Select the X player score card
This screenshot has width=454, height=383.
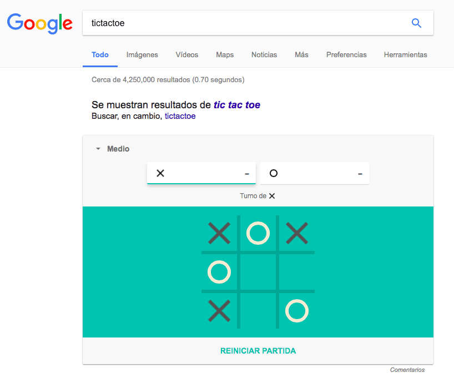[201, 173]
